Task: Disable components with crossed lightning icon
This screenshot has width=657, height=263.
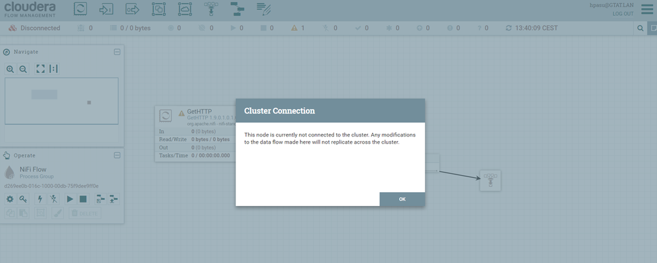Action: point(53,199)
